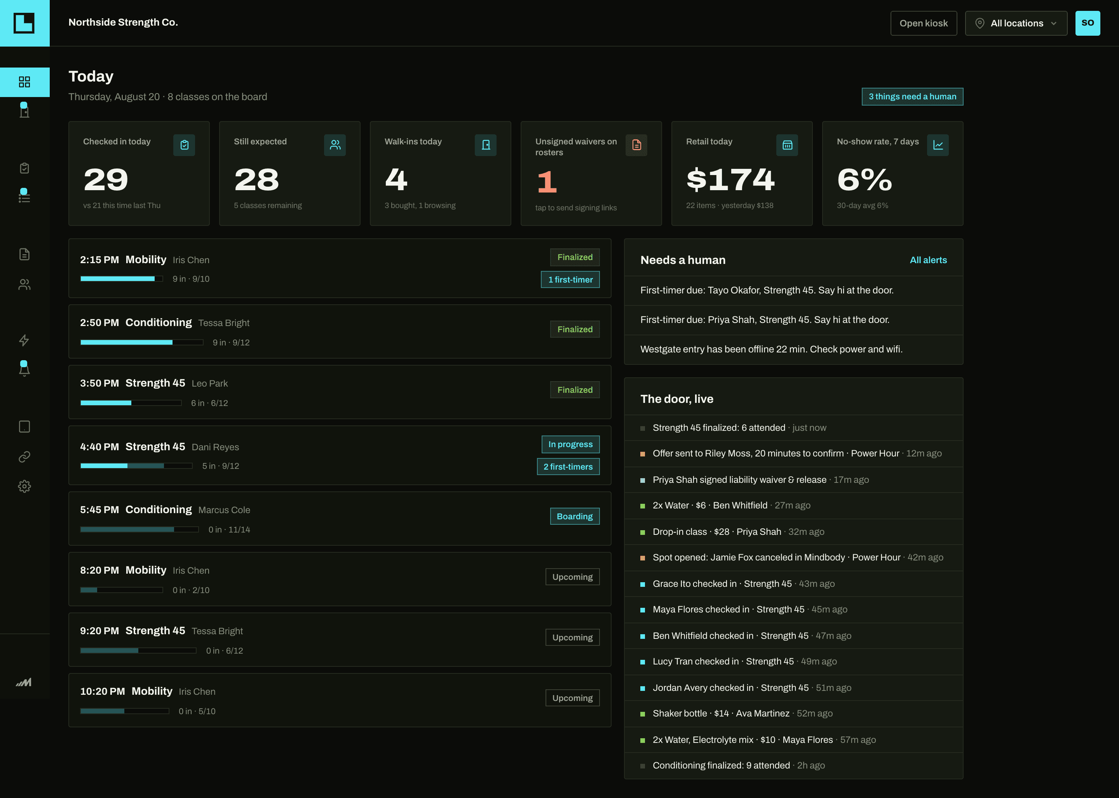Click the Upcoming badge on 10:20 PM Mobility

click(573, 698)
